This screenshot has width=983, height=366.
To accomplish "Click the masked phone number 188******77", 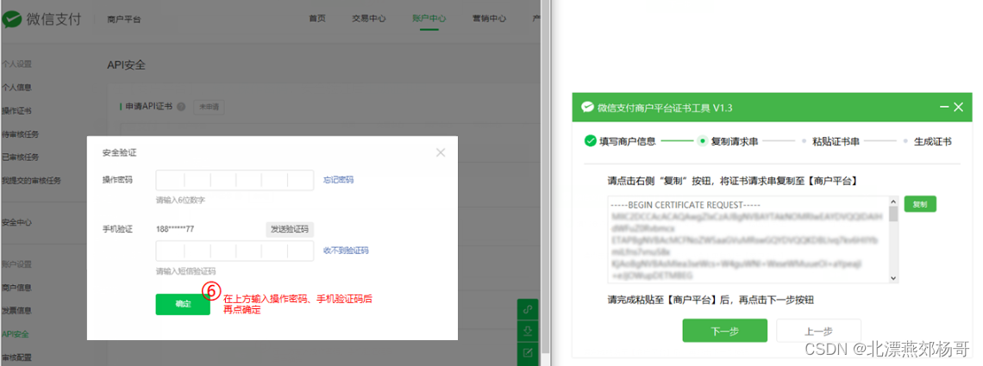I will coord(175,229).
